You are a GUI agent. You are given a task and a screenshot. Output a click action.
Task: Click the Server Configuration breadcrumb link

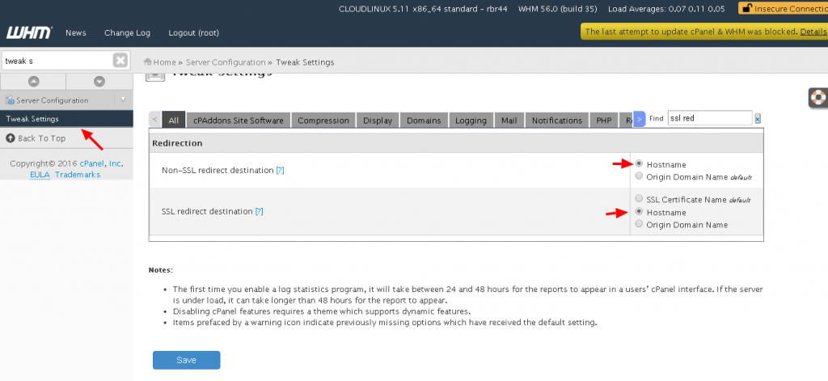[x=226, y=62]
